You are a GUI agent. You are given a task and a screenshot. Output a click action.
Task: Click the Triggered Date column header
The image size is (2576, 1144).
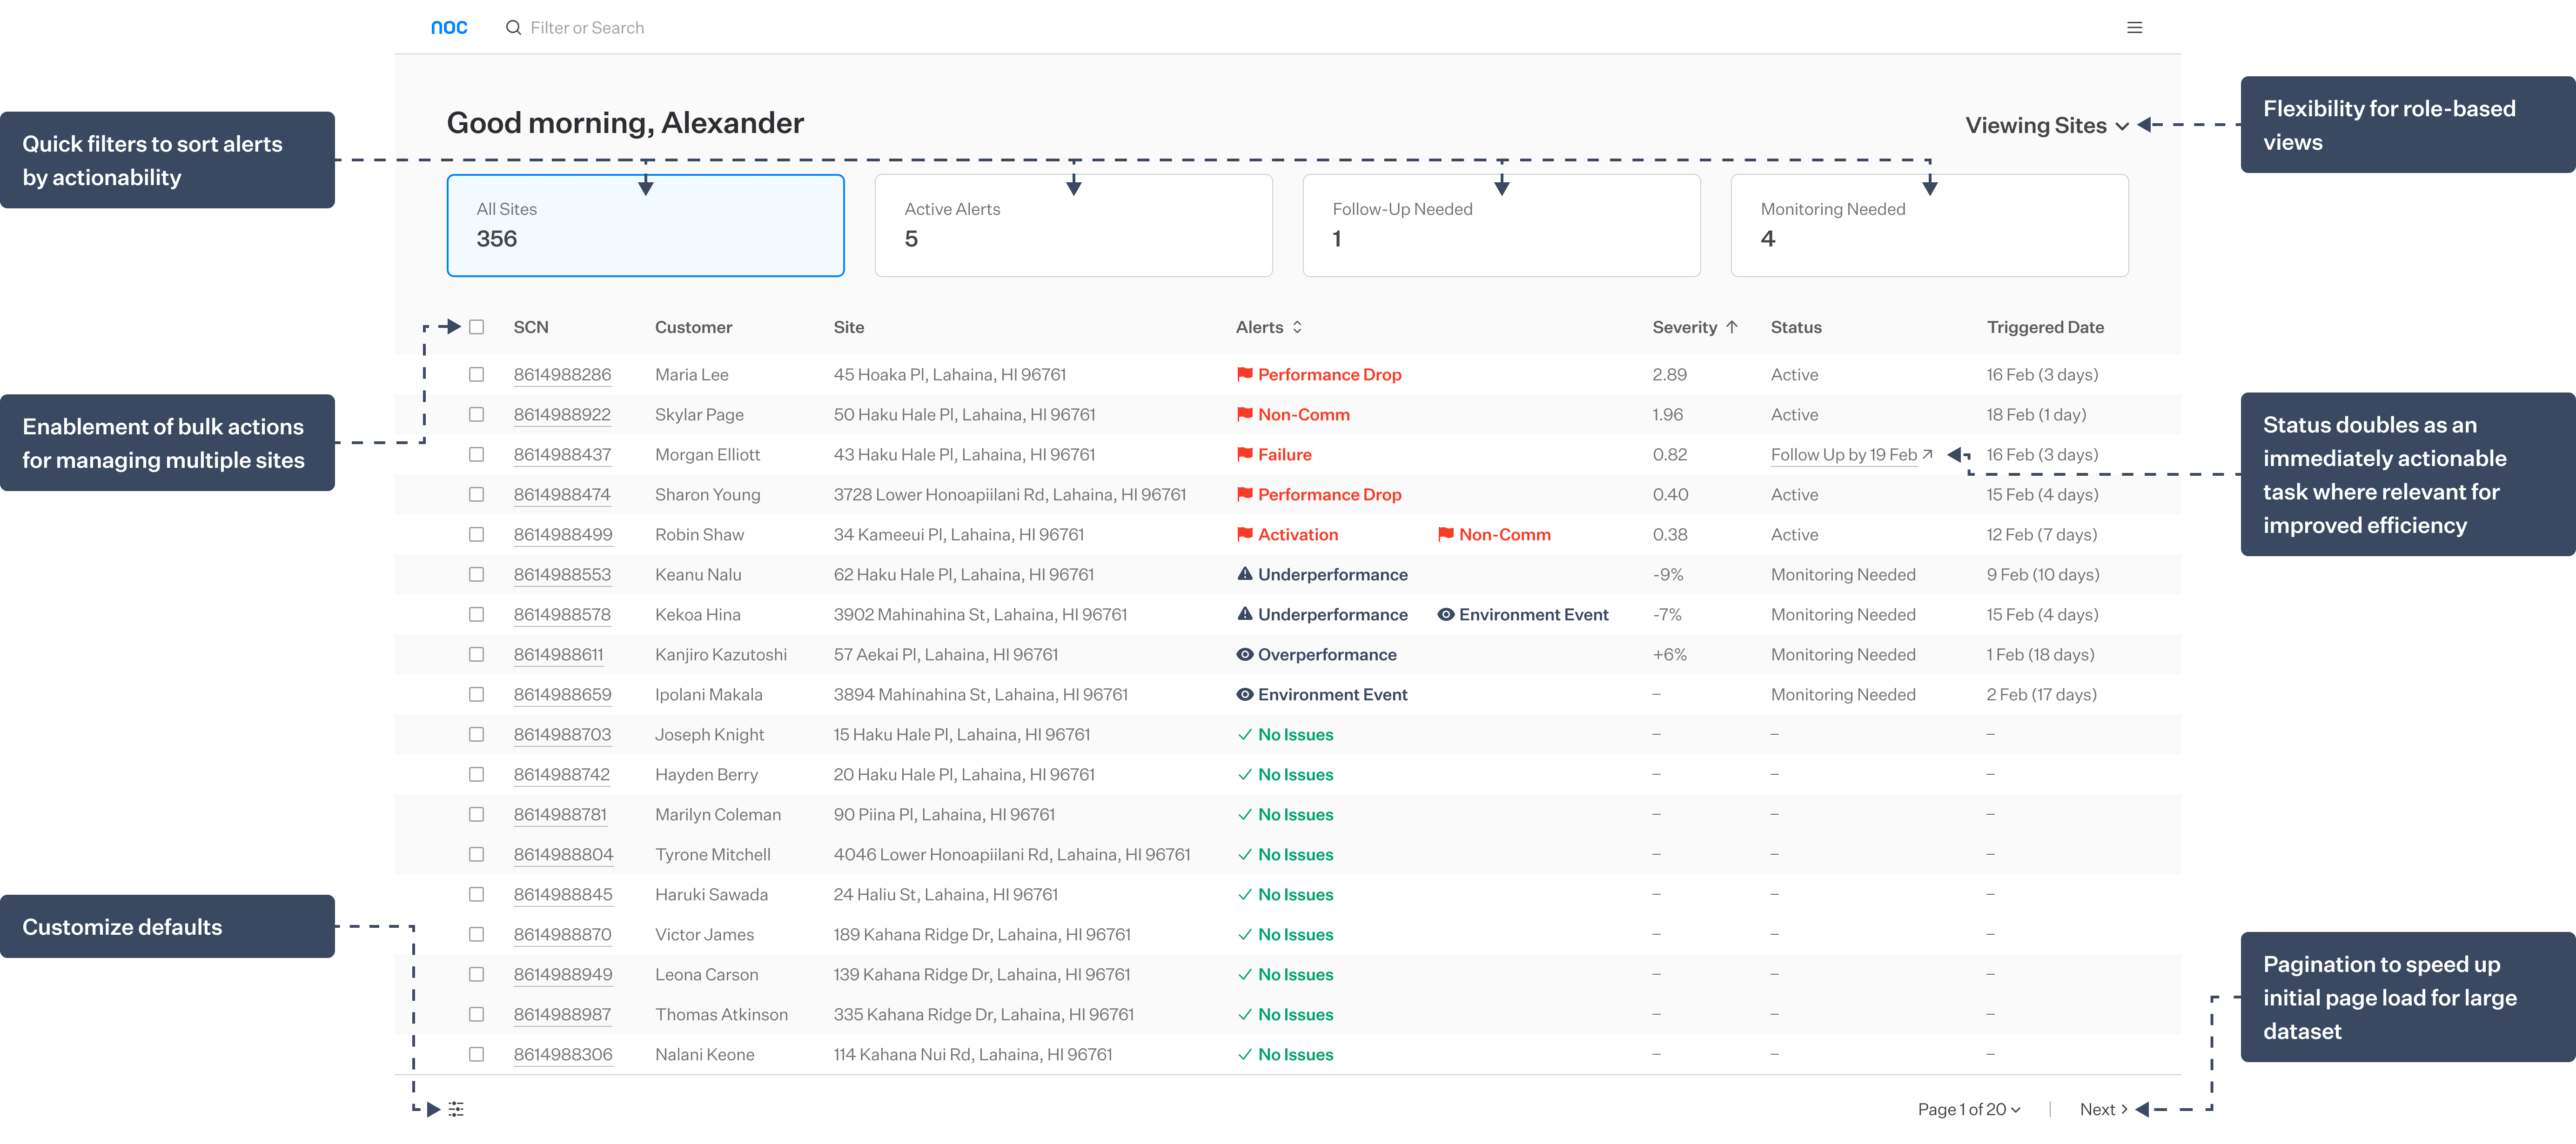2045,327
